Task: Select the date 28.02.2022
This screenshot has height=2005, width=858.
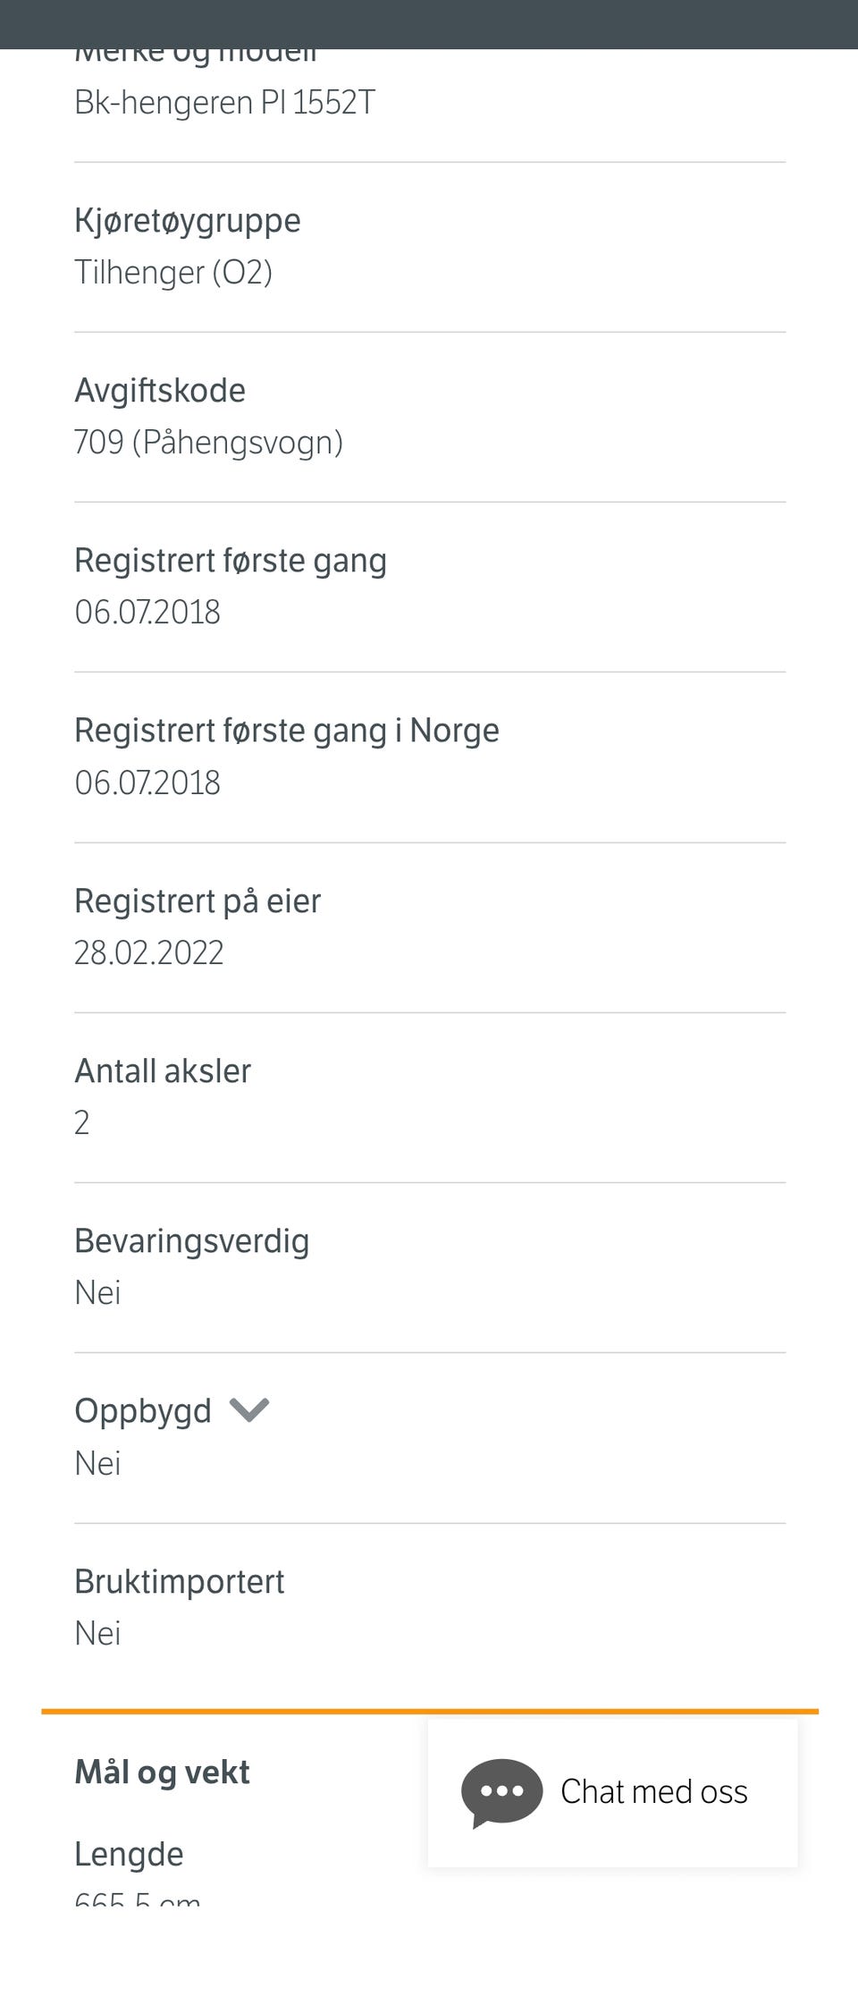Action: point(149,953)
